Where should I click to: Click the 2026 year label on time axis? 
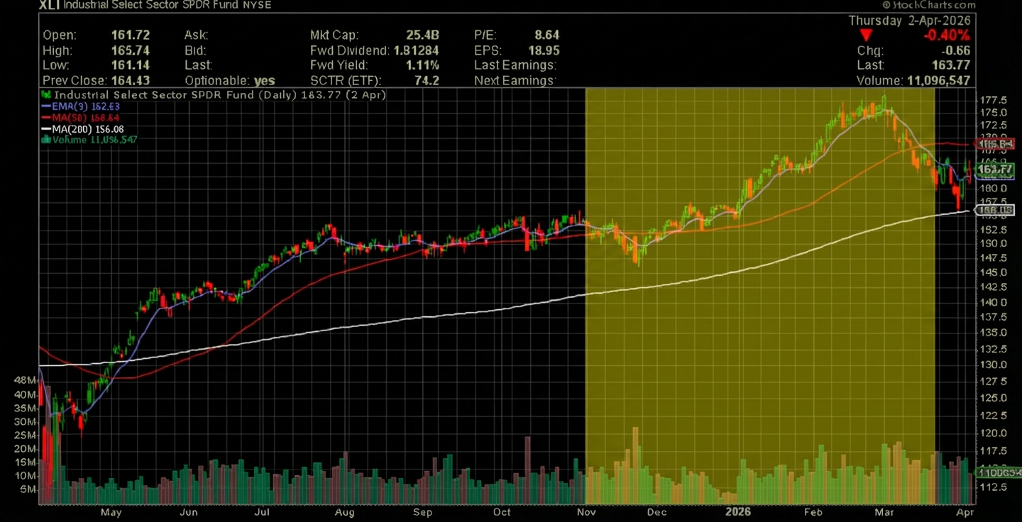pyautogui.click(x=737, y=511)
